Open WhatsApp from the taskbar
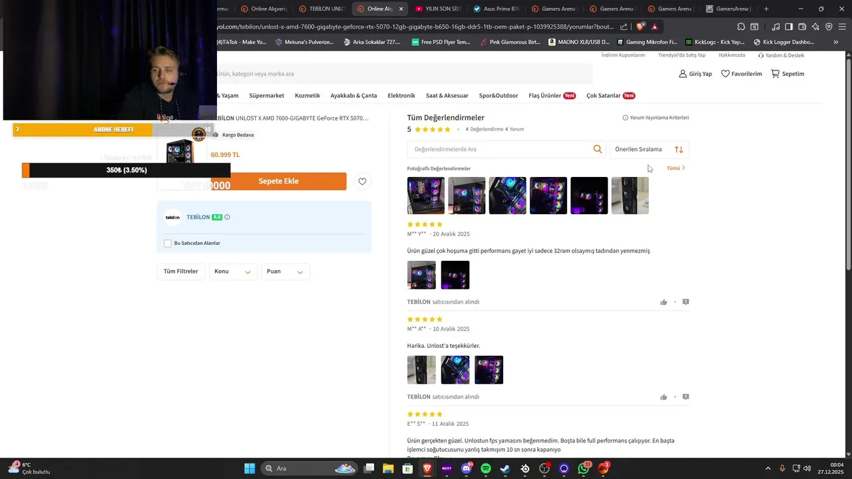Screen dimensions: 852x479 click(584, 468)
